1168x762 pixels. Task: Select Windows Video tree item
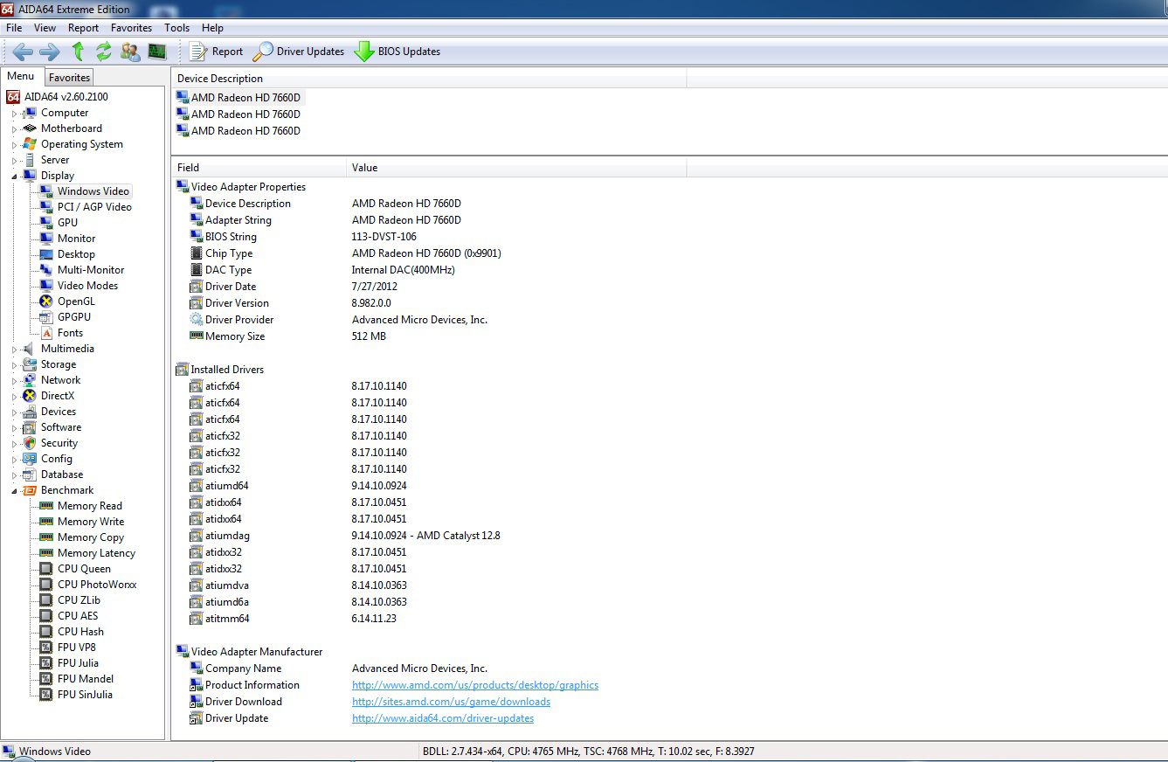click(x=93, y=191)
